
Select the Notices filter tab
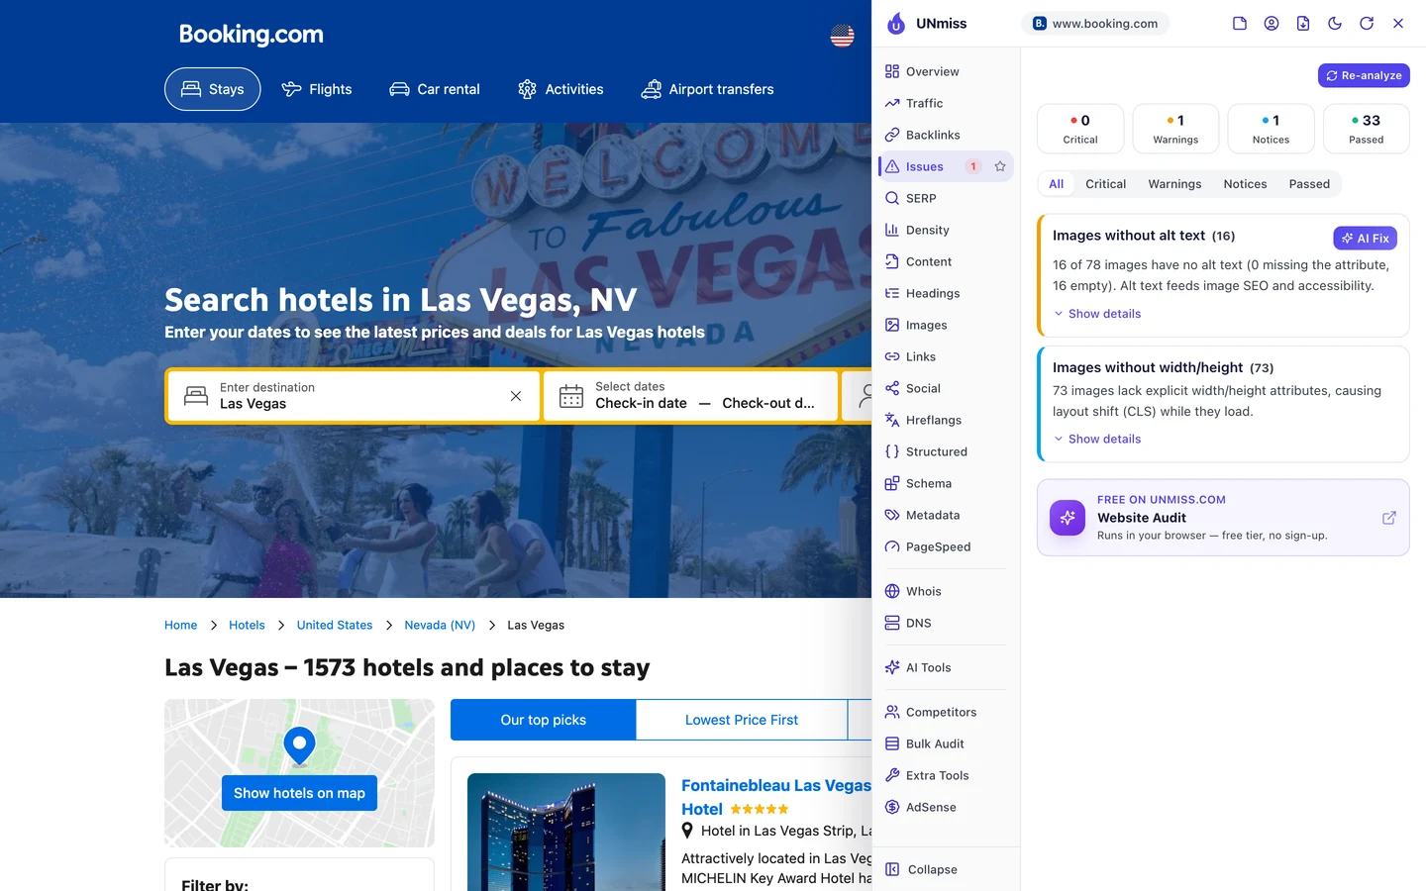1245,184
